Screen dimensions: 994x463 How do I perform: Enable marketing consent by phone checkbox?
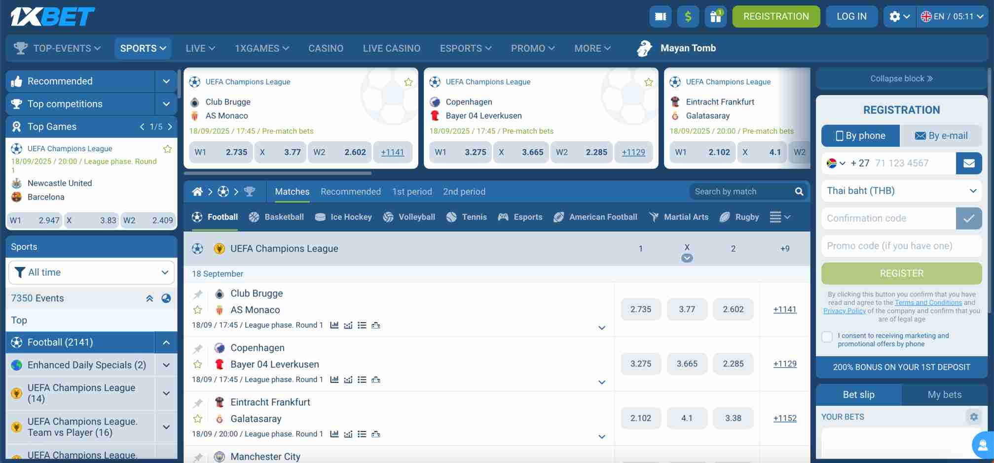coord(827,336)
